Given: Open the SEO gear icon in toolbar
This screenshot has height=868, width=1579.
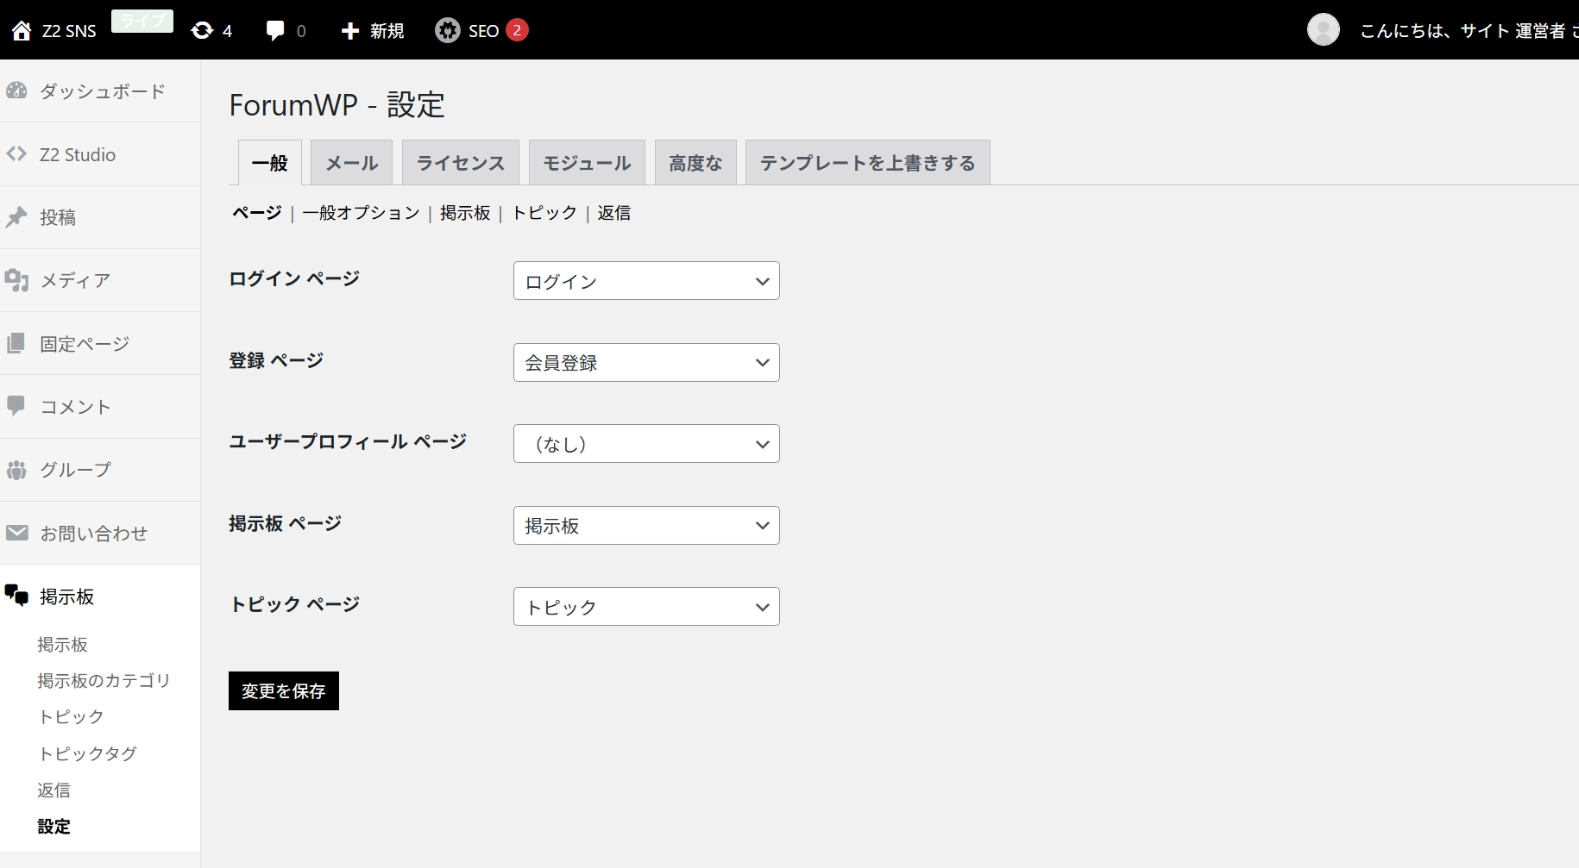Looking at the screenshot, I should pos(447,31).
